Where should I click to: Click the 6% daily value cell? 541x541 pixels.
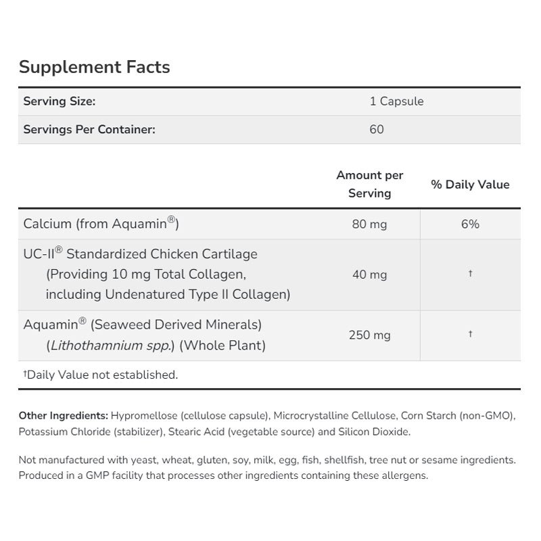click(470, 224)
